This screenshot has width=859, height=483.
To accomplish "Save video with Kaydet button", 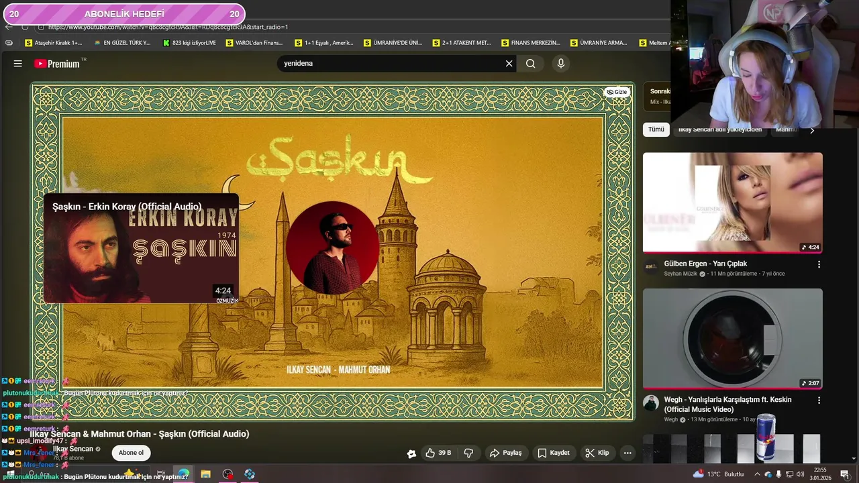I will 554,453.
